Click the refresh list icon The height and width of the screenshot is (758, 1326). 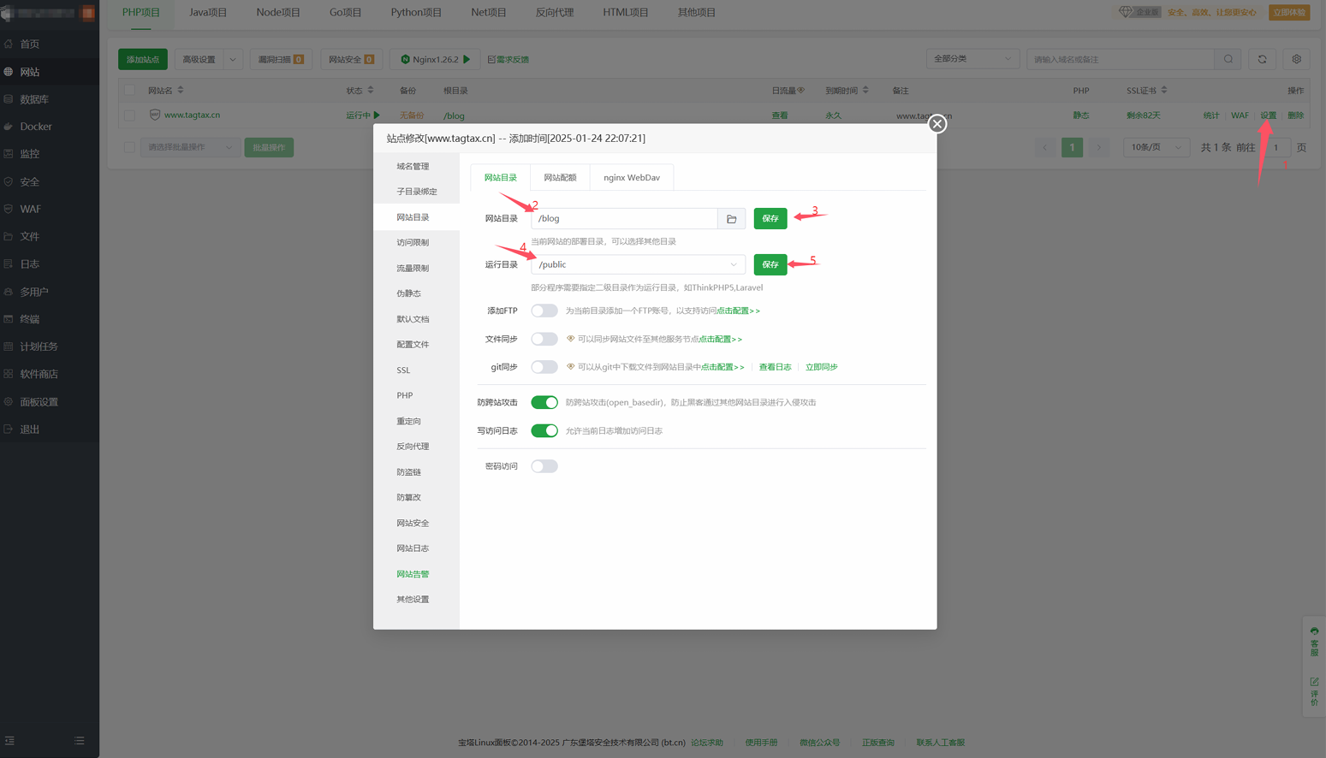pos(1262,59)
